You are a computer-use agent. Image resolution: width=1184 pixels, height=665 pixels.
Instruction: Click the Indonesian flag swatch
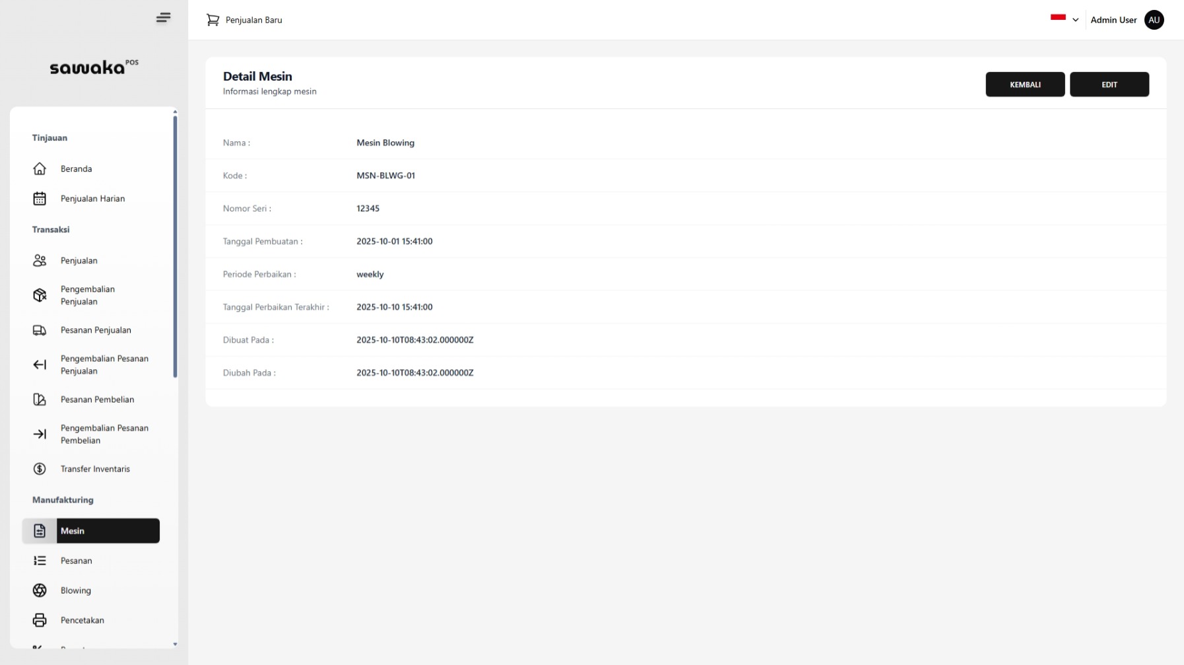1057,19
